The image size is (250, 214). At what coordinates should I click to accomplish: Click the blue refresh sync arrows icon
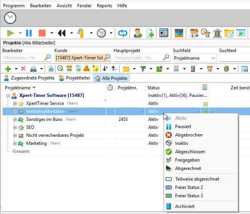coord(123,33)
